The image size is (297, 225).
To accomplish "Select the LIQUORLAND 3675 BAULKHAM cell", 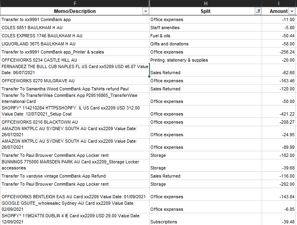I will click(x=75, y=44).
